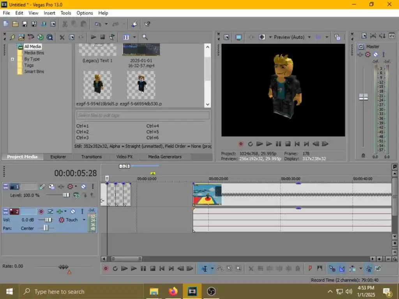399x299 pixels.
Task: Click the Insert Marker icon
Action: 310,269
